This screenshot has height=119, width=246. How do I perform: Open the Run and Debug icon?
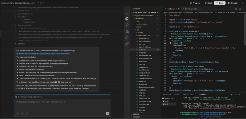pos(127,38)
